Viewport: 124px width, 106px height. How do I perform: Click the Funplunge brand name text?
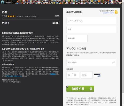pos(9,2)
